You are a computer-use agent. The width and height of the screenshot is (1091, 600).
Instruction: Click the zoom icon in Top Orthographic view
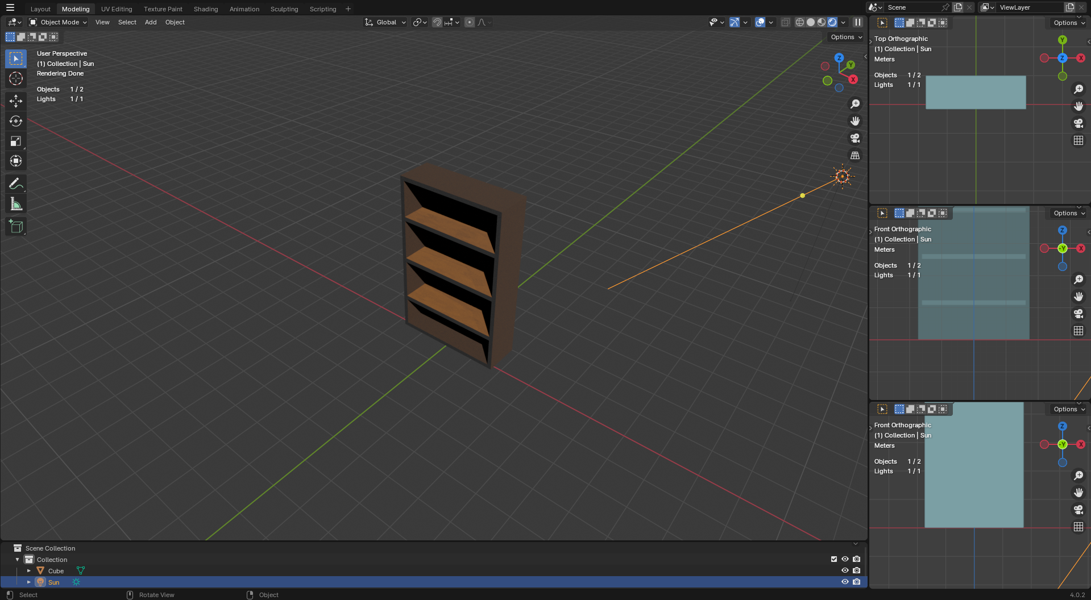pos(1078,89)
